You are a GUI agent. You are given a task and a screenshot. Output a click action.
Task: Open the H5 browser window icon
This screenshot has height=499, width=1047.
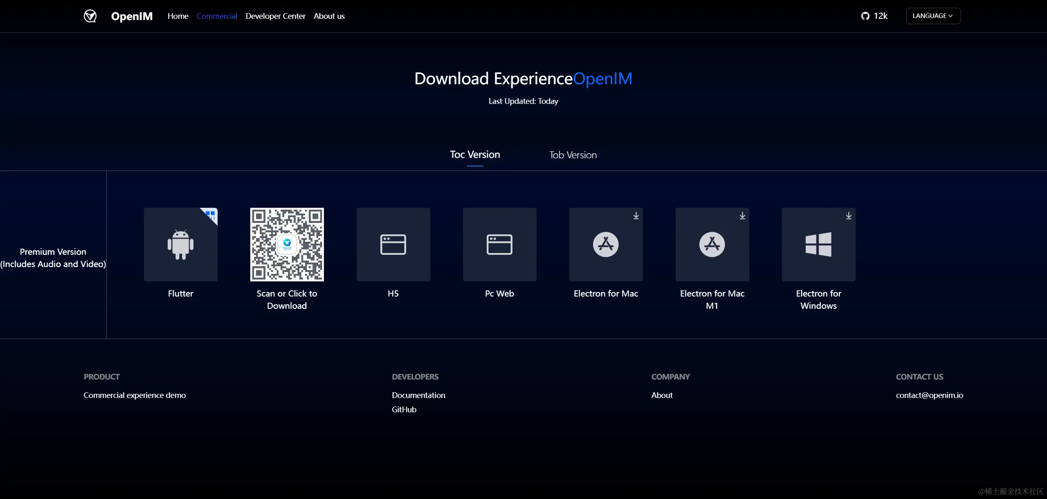[x=393, y=245]
